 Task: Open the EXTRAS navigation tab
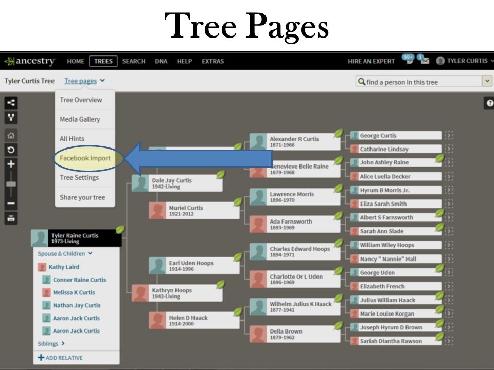[213, 61]
